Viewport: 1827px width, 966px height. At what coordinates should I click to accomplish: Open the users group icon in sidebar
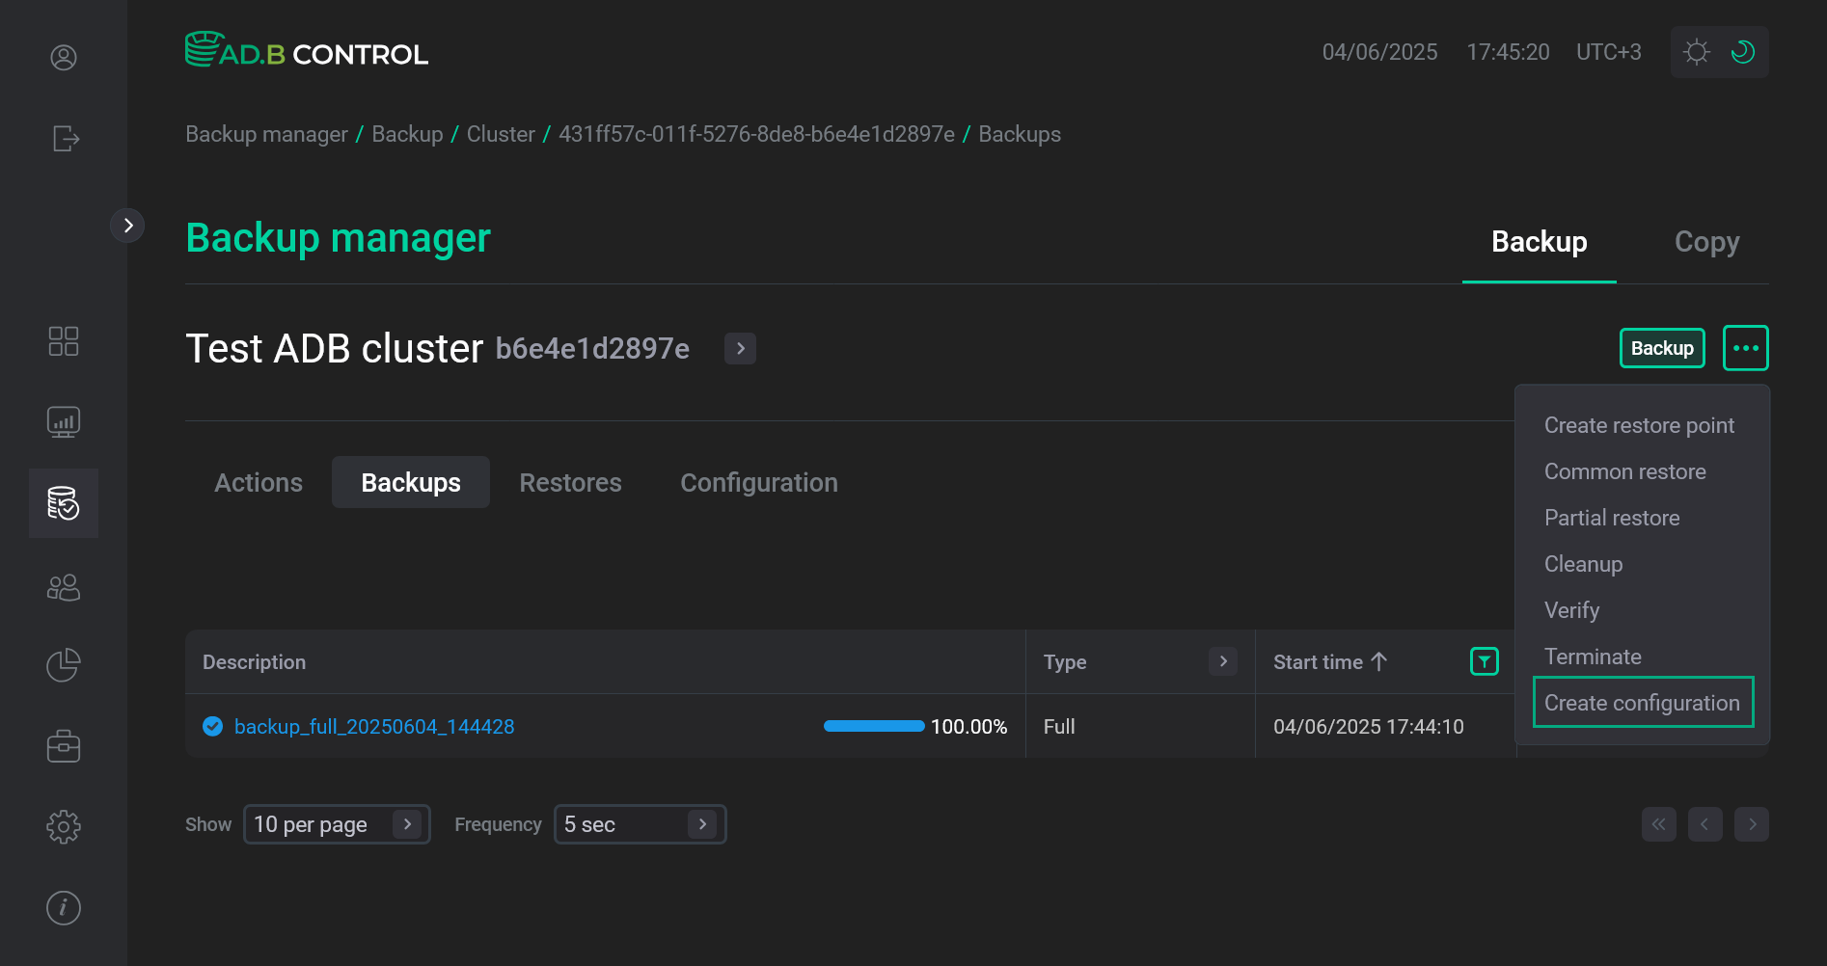pyautogui.click(x=64, y=587)
